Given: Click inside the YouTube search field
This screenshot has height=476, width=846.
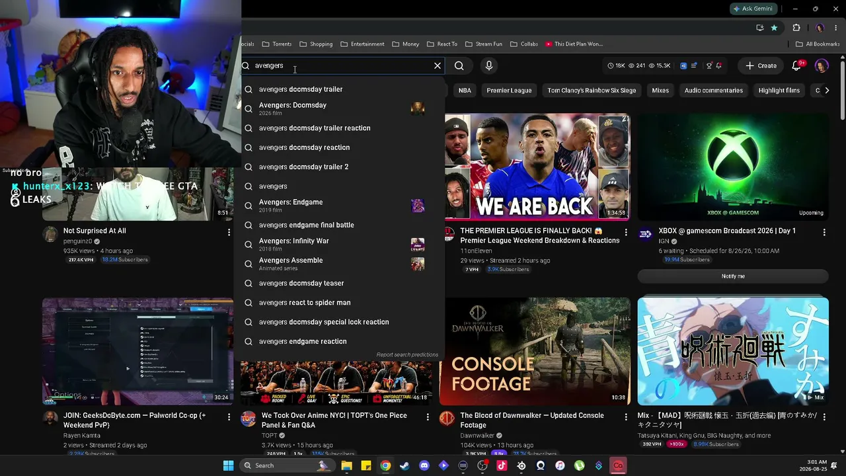Looking at the screenshot, I should [340, 65].
